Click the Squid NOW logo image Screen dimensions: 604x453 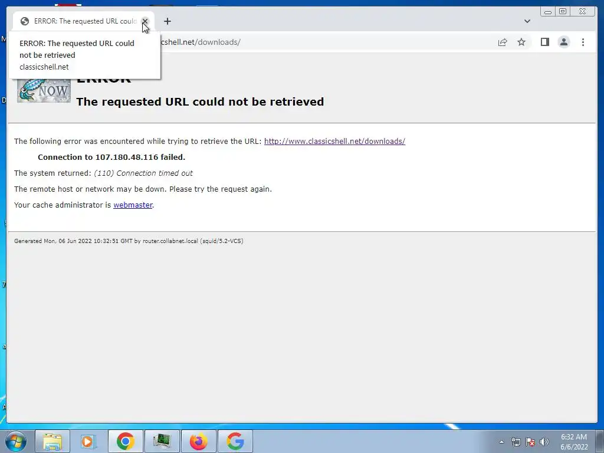[44, 90]
